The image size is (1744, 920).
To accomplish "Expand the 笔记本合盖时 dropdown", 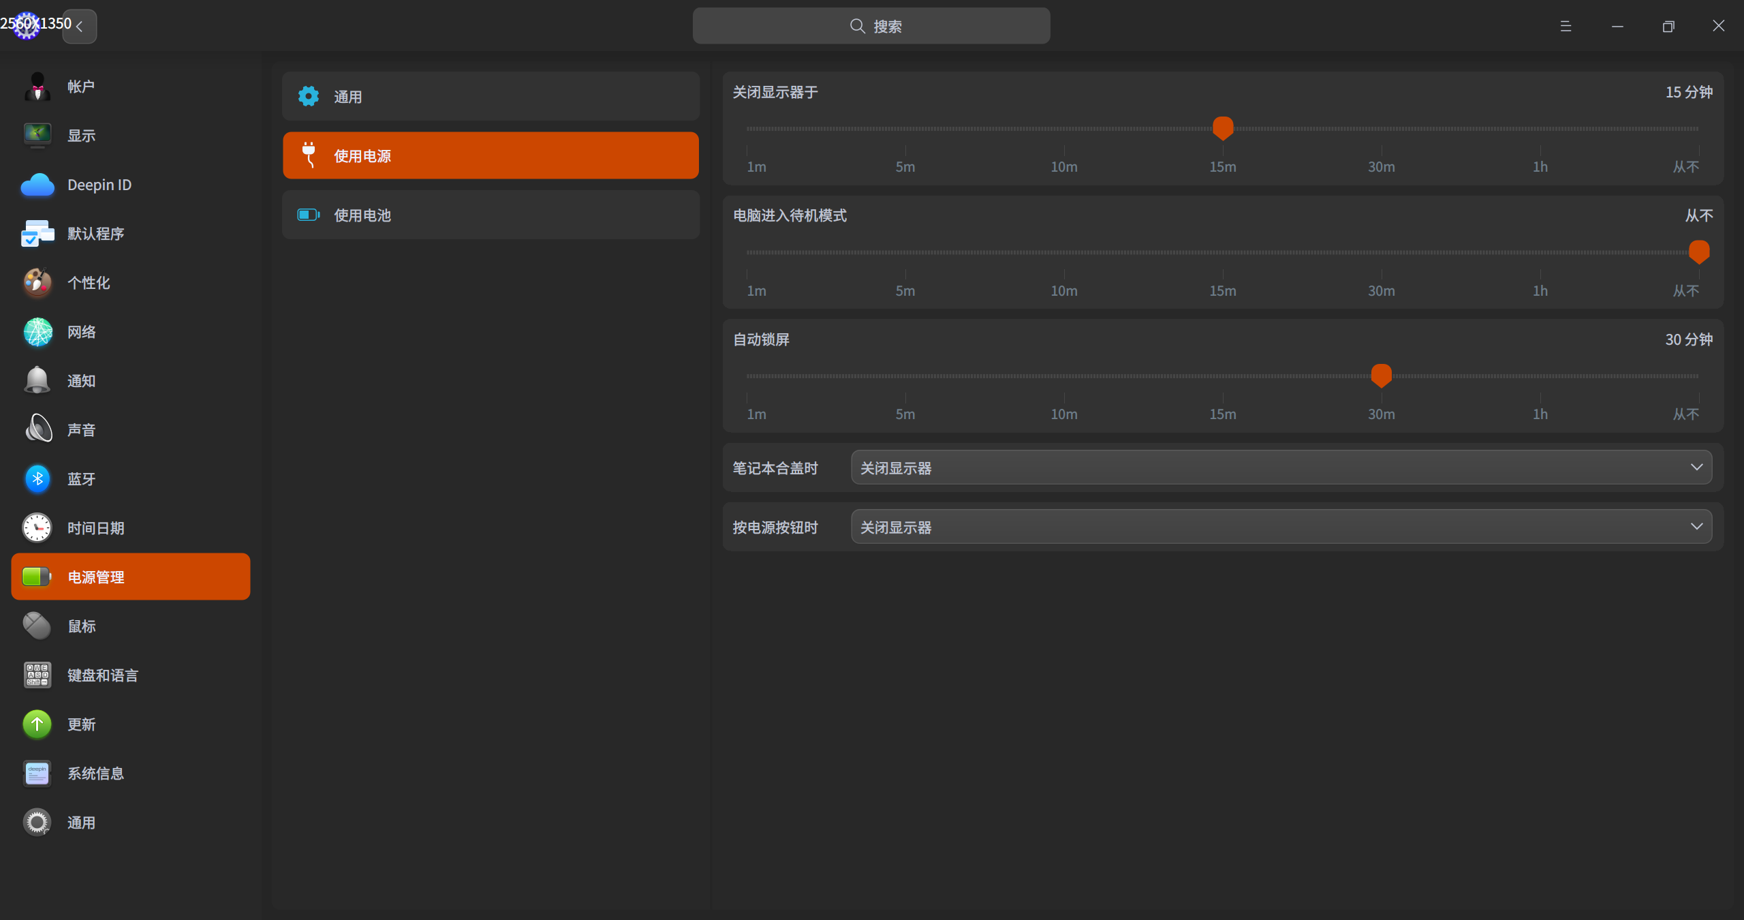I will click(1281, 467).
